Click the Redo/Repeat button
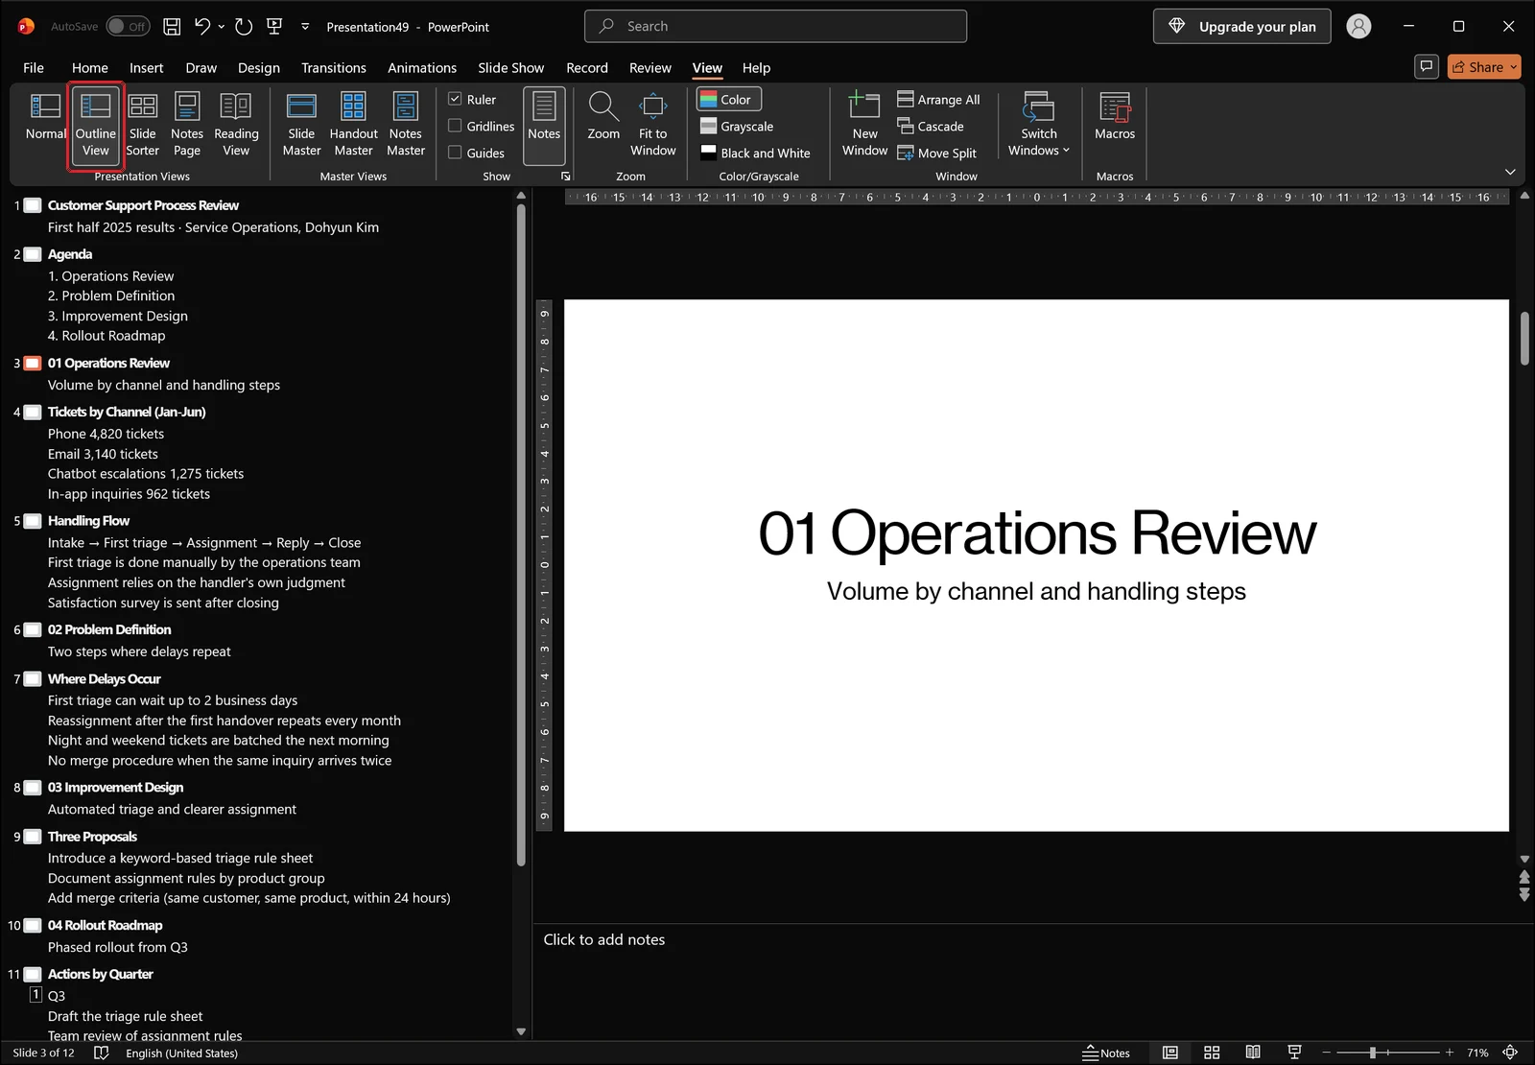 [244, 27]
